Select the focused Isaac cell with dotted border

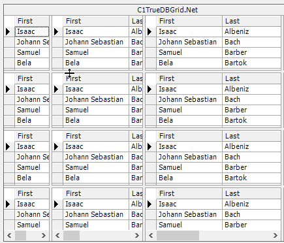click(x=32, y=32)
